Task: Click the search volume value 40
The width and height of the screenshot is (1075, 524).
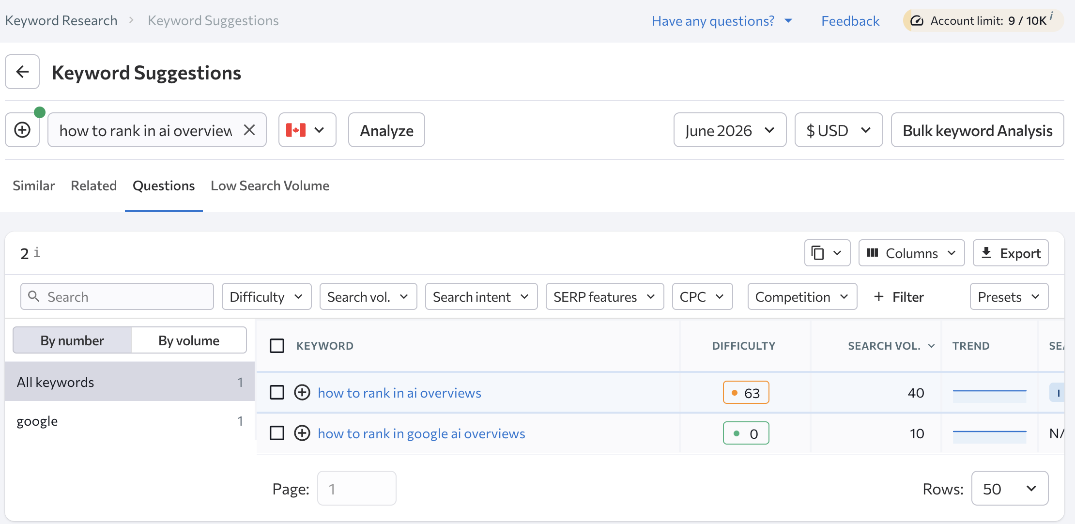Action: pos(916,393)
